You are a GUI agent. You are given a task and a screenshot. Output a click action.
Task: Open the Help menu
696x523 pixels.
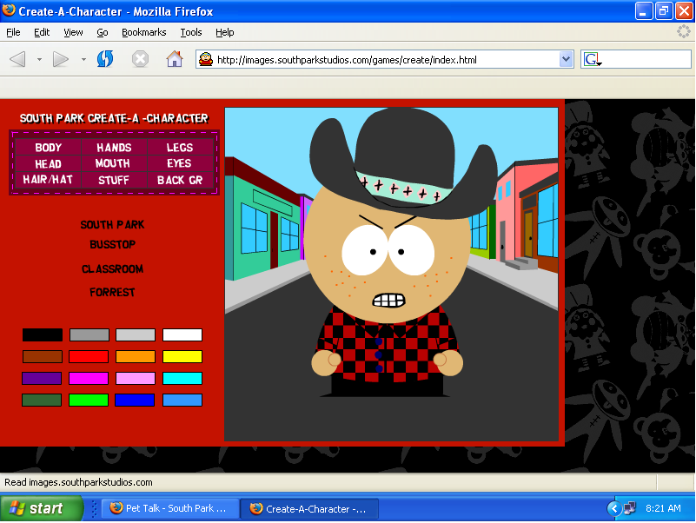tap(224, 32)
